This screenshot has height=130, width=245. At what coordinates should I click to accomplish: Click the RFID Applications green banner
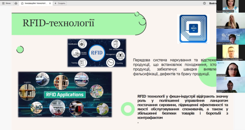(x=65, y=95)
